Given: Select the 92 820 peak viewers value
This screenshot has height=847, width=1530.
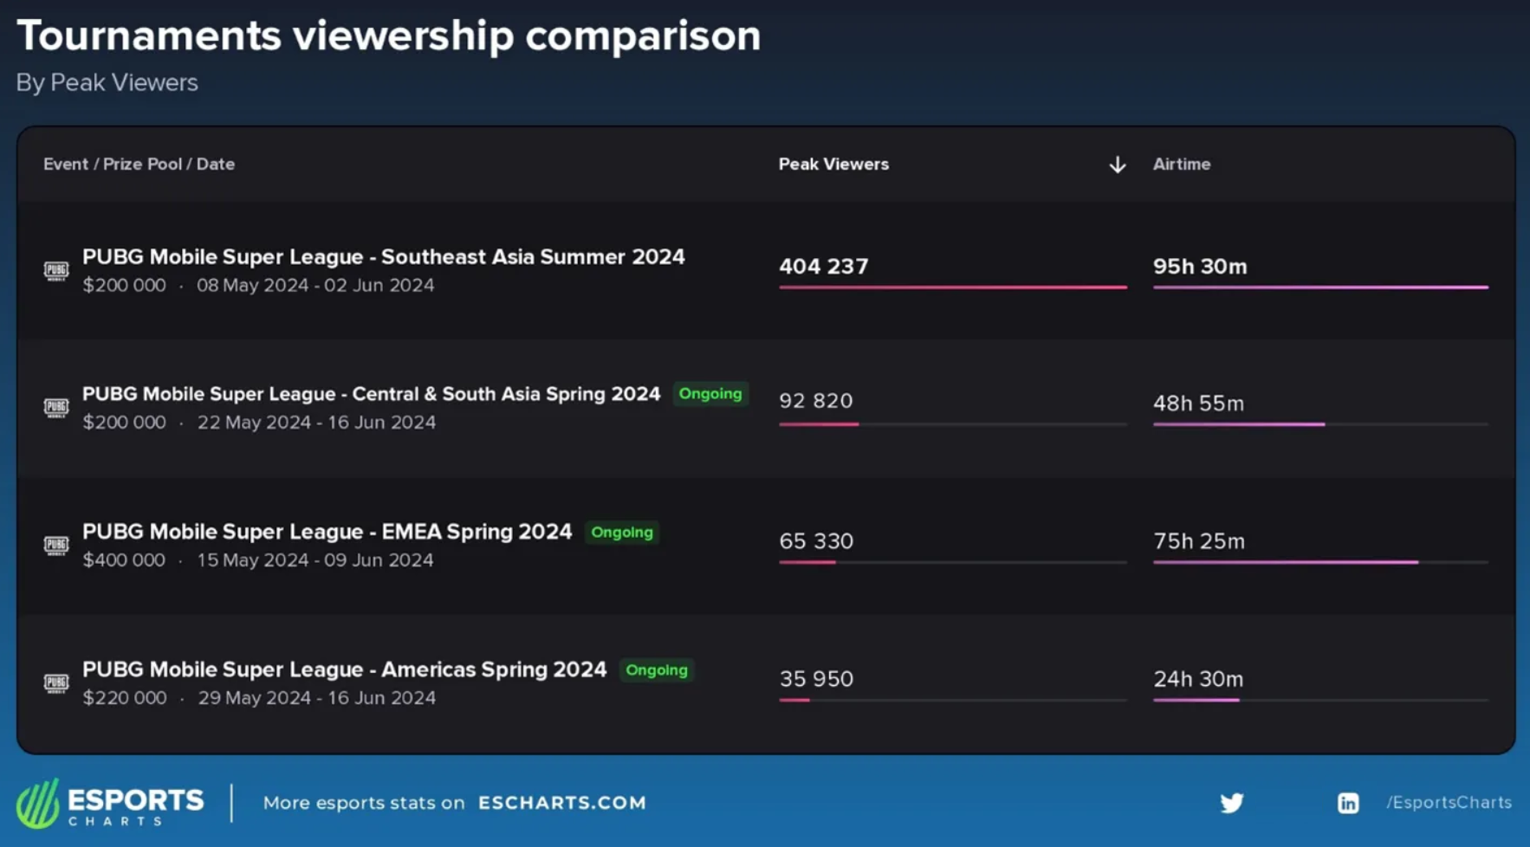Looking at the screenshot, I should [816, 401].
